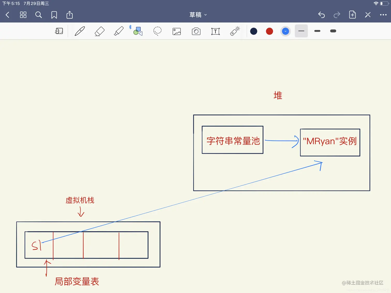
Task: Select the Pen tool
Action: 79,31
